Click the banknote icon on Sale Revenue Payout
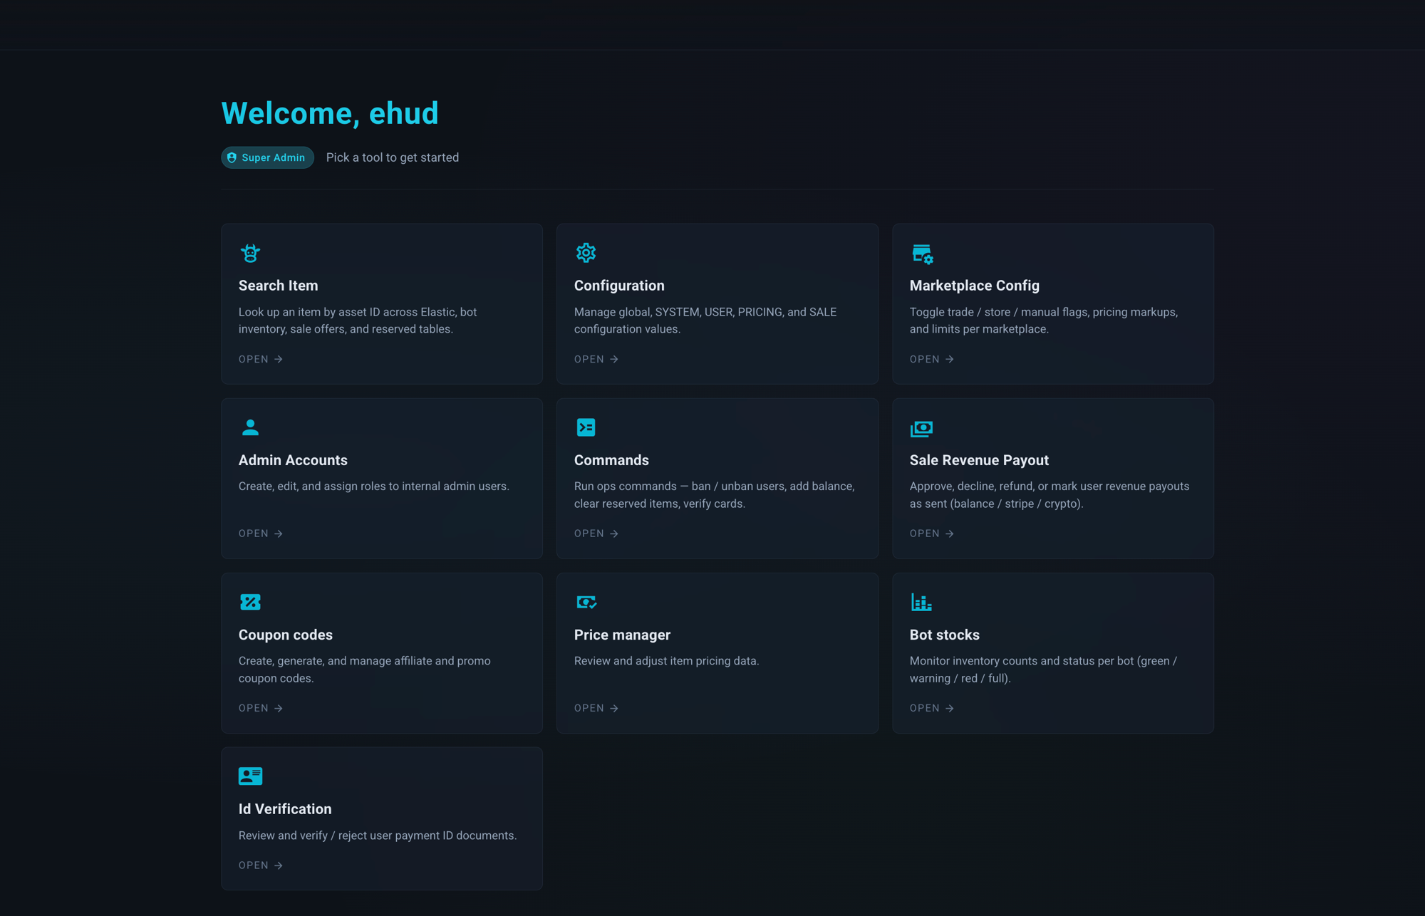Screen dimensions: 1425x916 [x=921, y=427]
